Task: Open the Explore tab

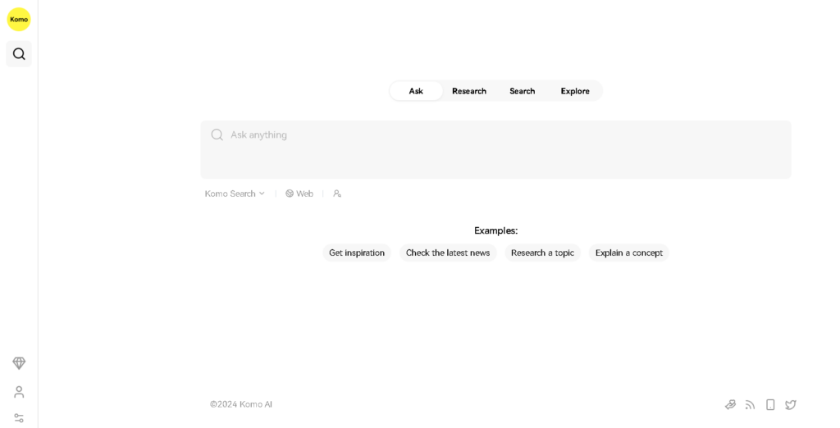Action: coord(575,91)
